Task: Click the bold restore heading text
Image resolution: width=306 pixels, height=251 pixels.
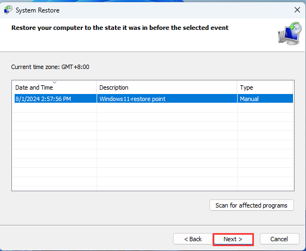Action: (x=120, y=28)
